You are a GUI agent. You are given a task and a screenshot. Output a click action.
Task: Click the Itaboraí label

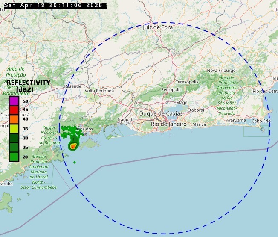pos(196,110)
